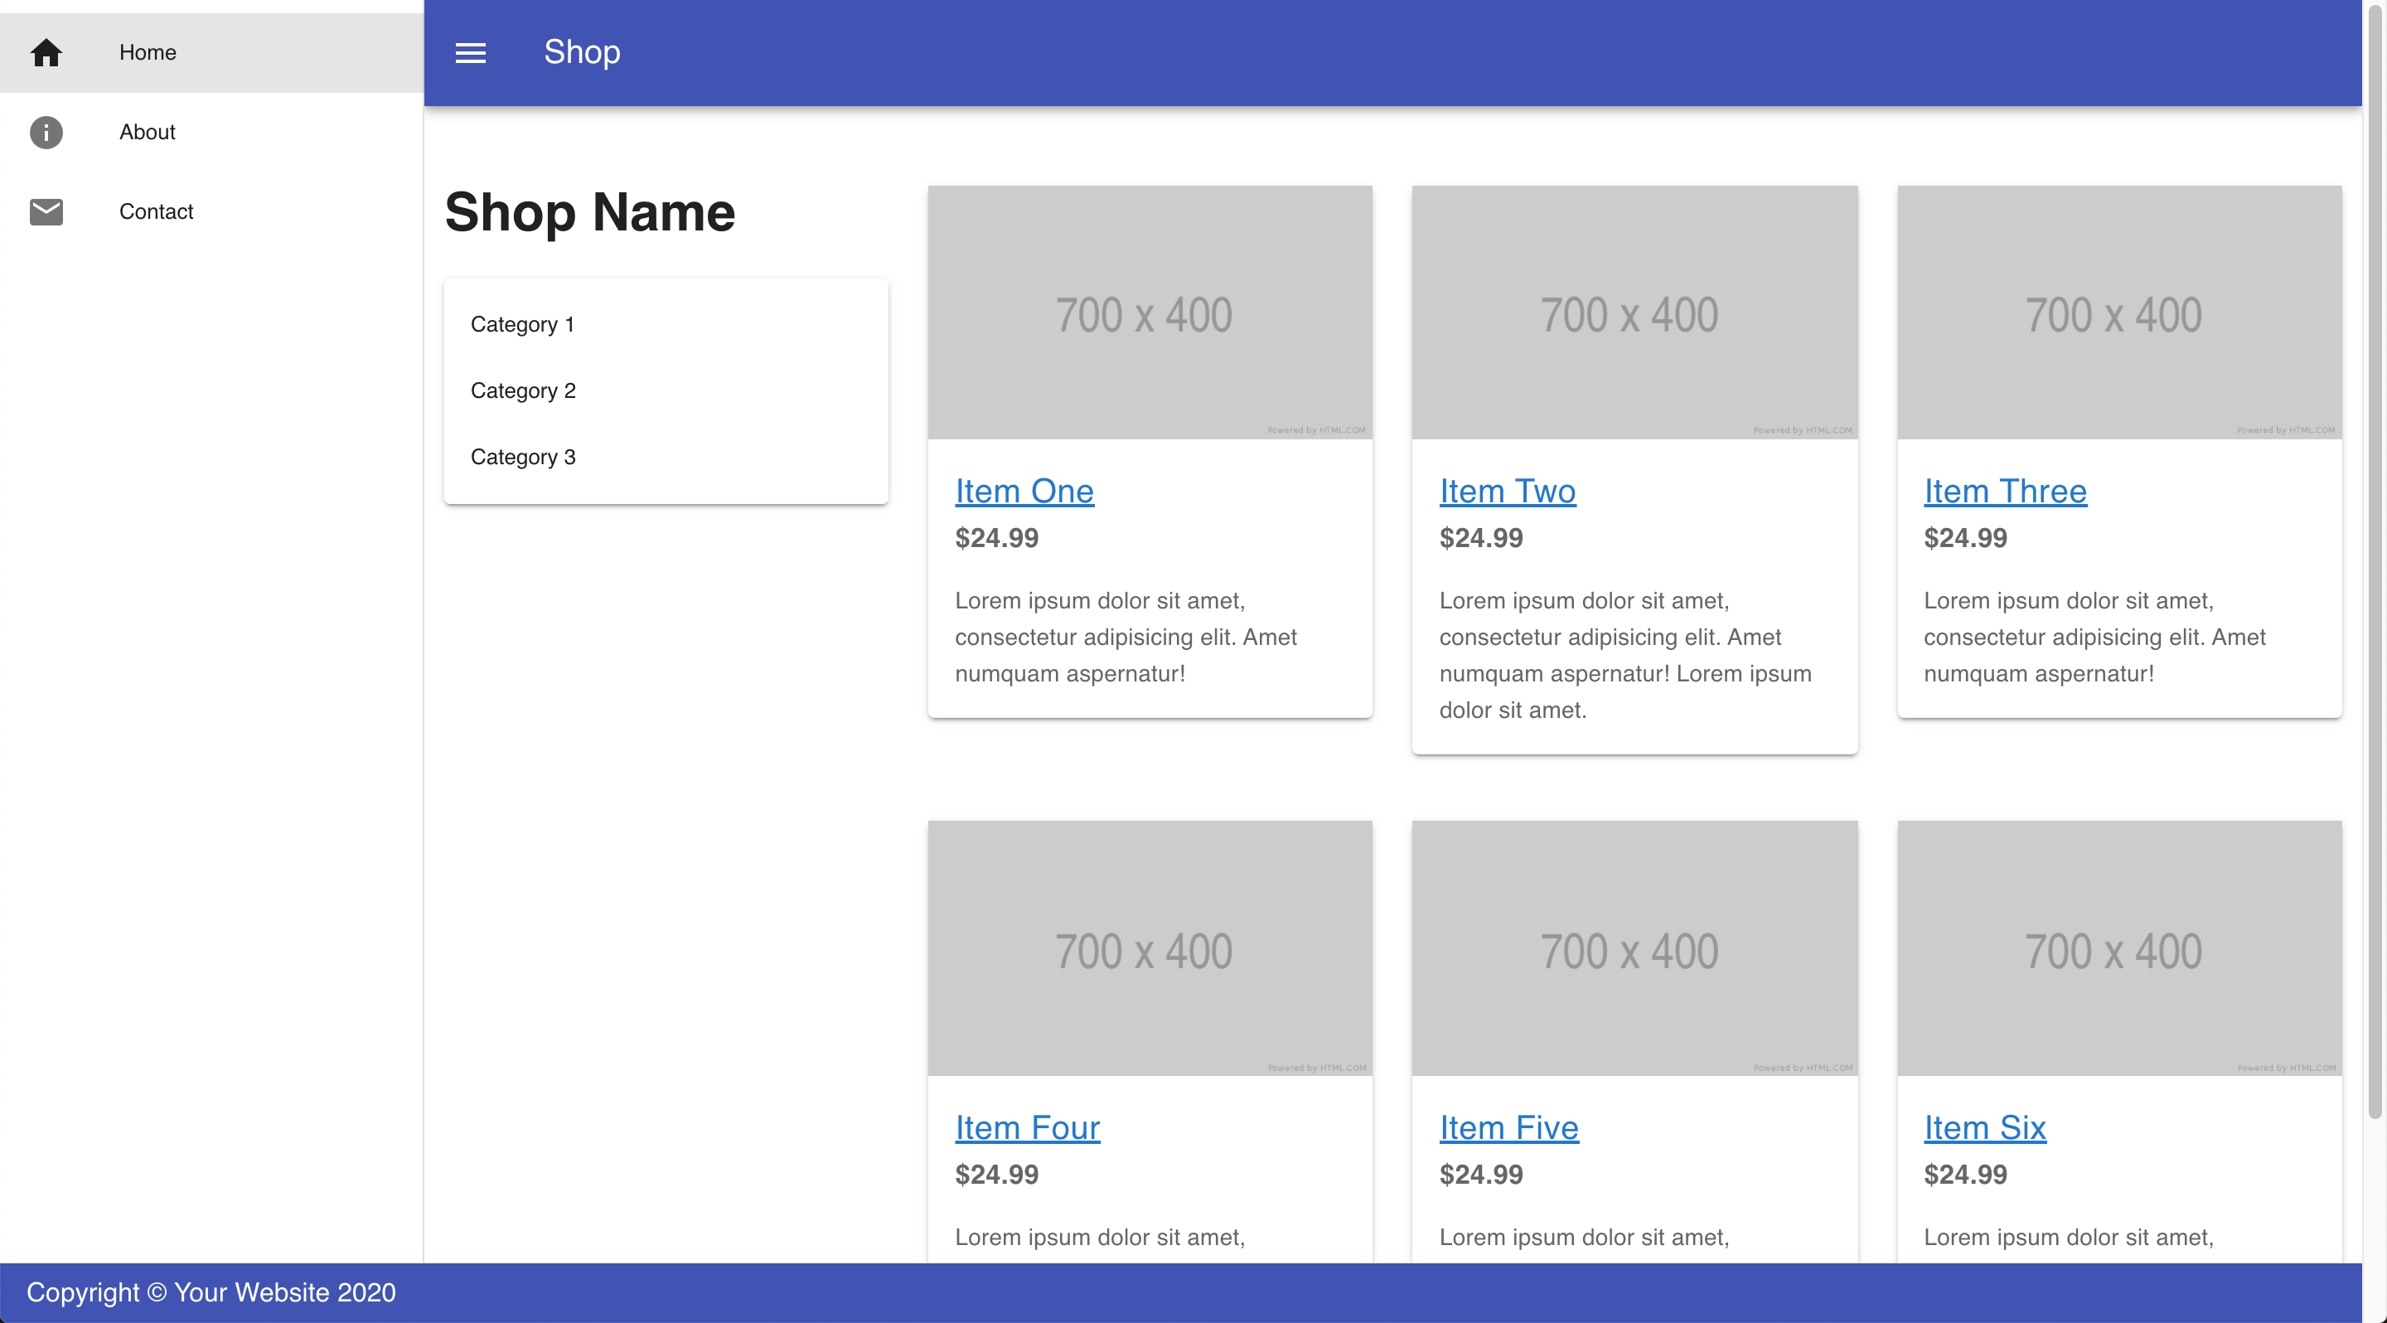The image size is (2387, 1323).
Task: Expand Category 2 filter option
Action: [523, 390]
